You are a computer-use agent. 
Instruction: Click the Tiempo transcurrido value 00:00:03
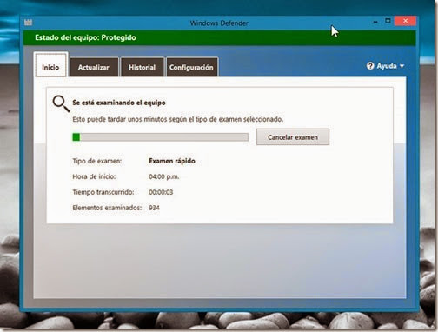[161, 192]
